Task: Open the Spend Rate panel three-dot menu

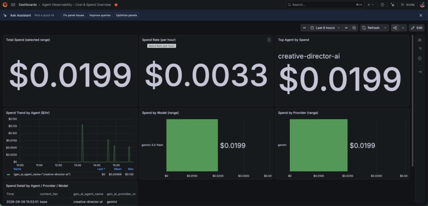Action: point(269,40)
